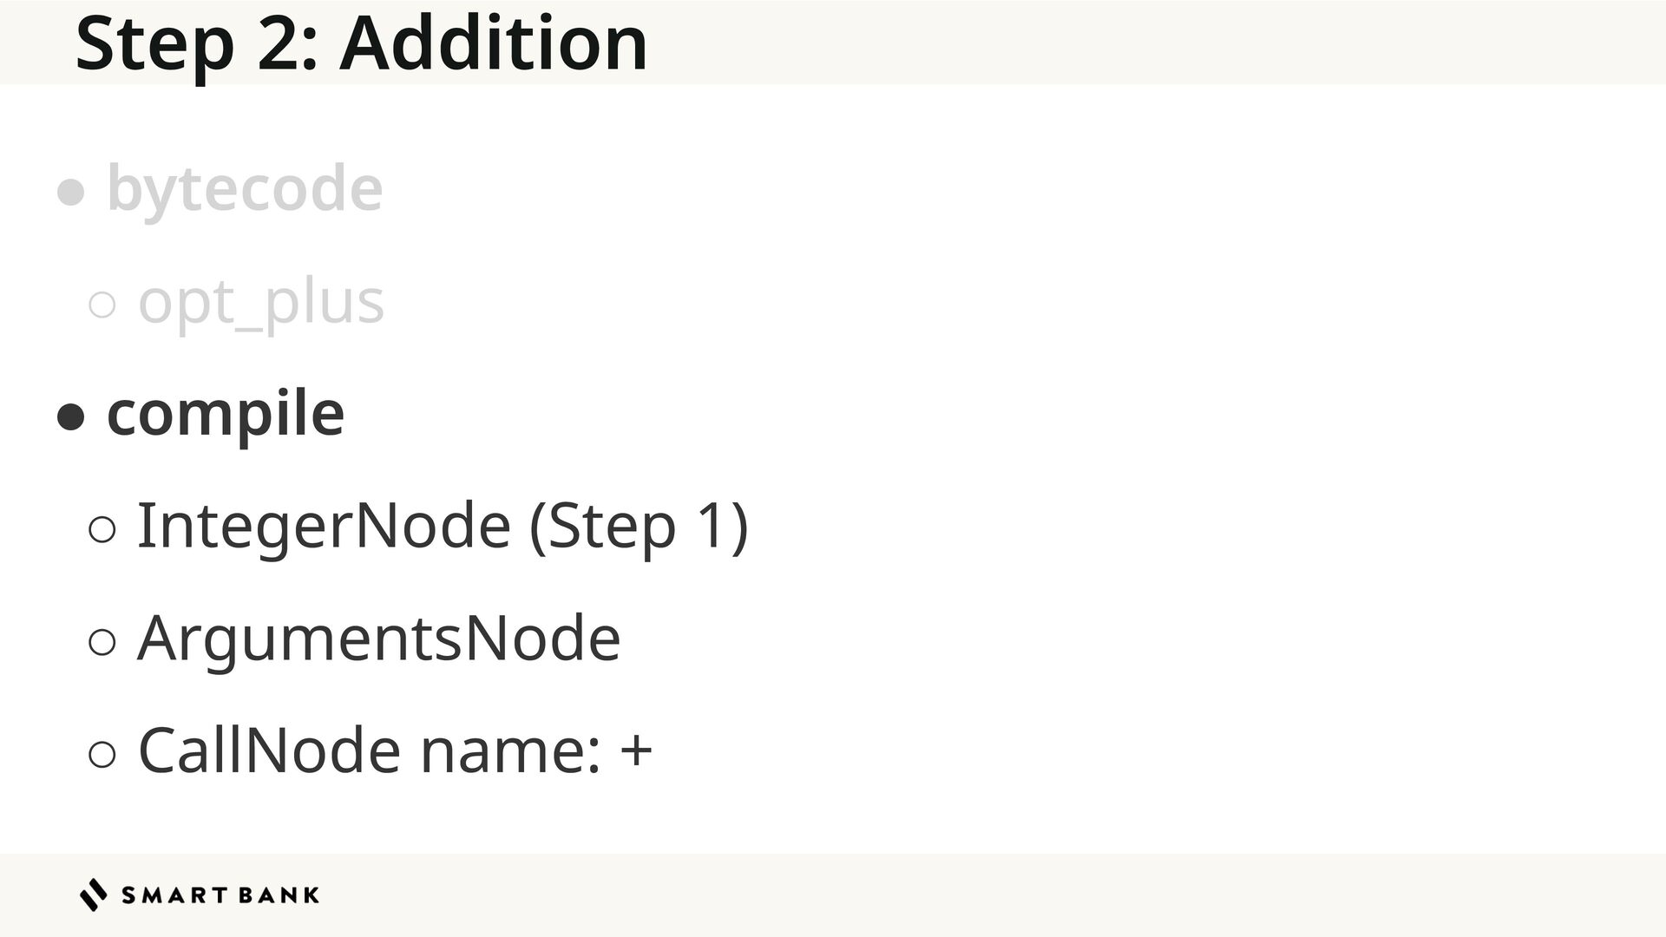Image resolution: width=1666 pixels, height=937 pixels.
Task: Click the hollow bullet before IntegerNode
Action: tap(102, 529)
